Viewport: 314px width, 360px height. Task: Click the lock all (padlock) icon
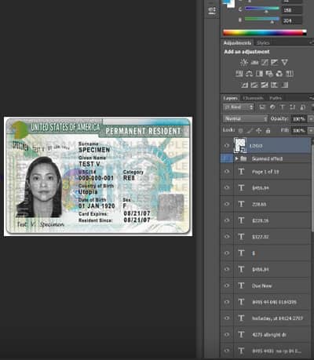pos(268,130)
